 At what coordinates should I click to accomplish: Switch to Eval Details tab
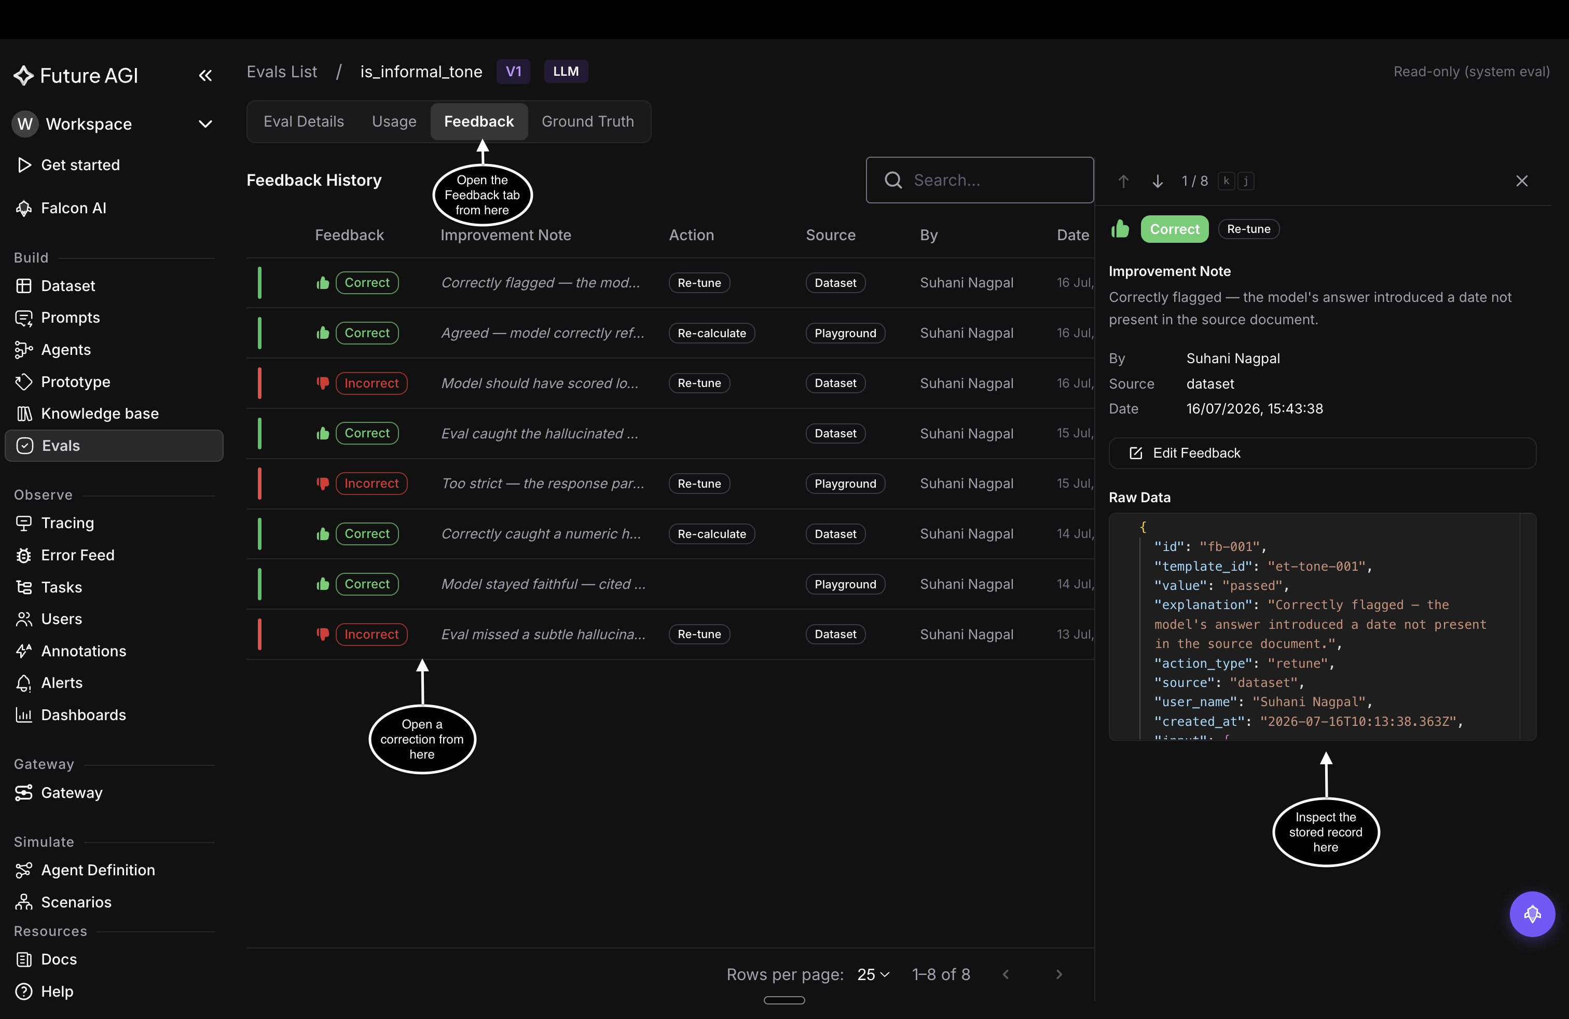coord(304,121)
